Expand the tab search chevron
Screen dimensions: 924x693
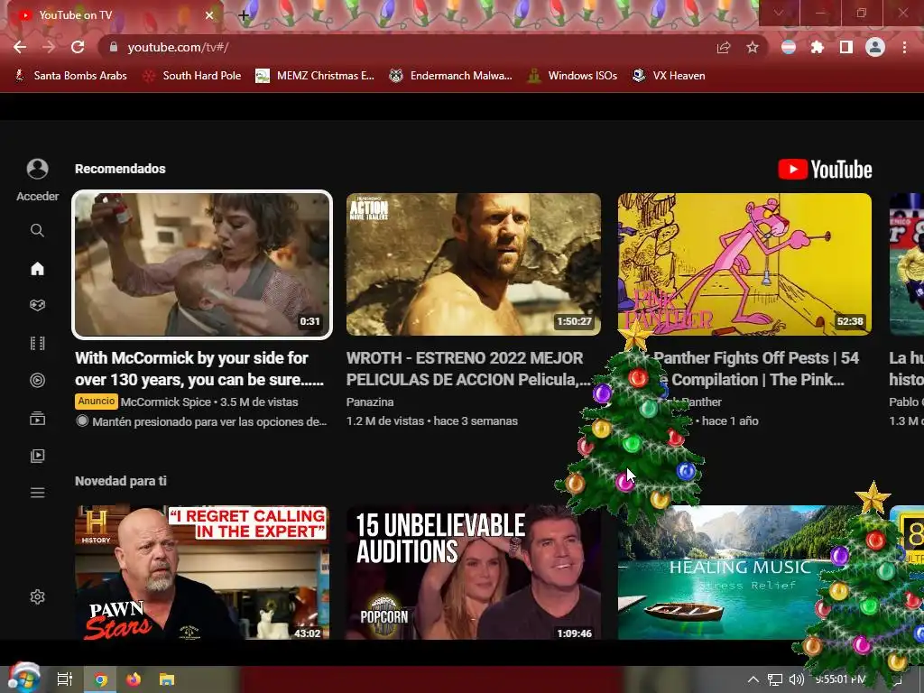pyautogui.click(x=779, y=13)
